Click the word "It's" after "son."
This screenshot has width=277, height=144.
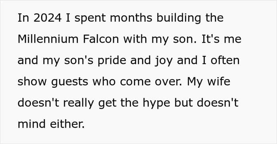[x=211, y=39]
